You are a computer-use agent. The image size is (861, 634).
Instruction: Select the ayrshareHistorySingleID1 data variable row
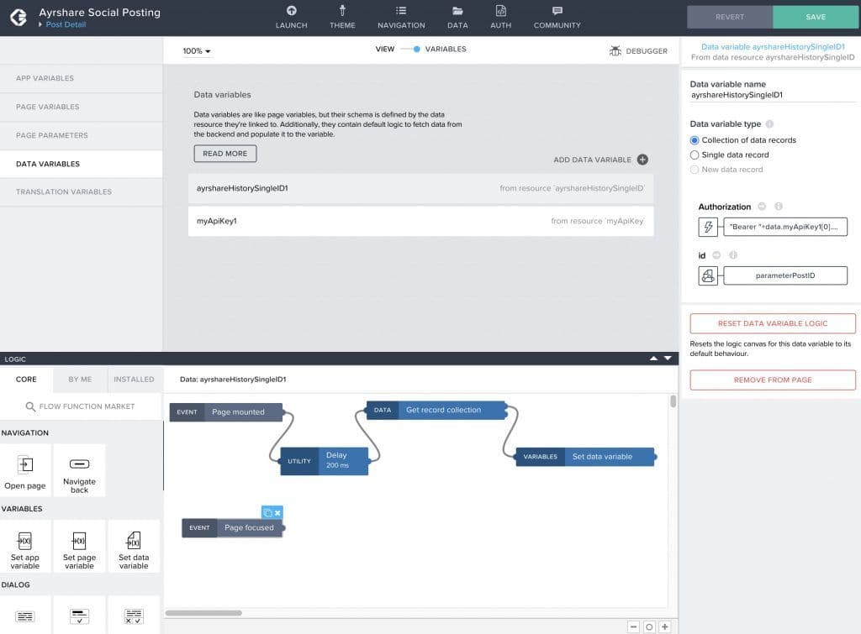[x=420, y=189]
